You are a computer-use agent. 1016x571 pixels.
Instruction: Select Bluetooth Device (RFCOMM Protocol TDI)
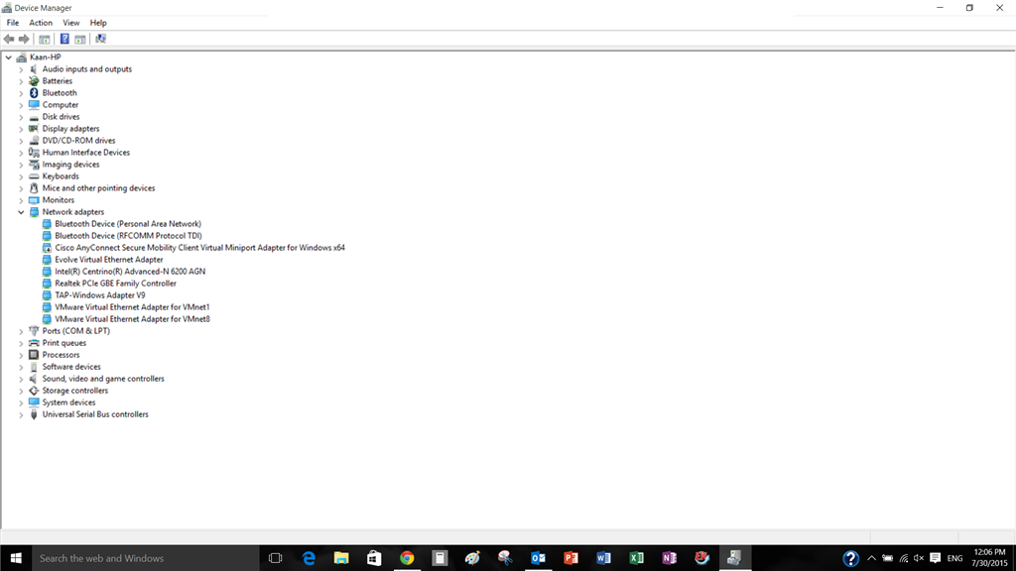128,236
